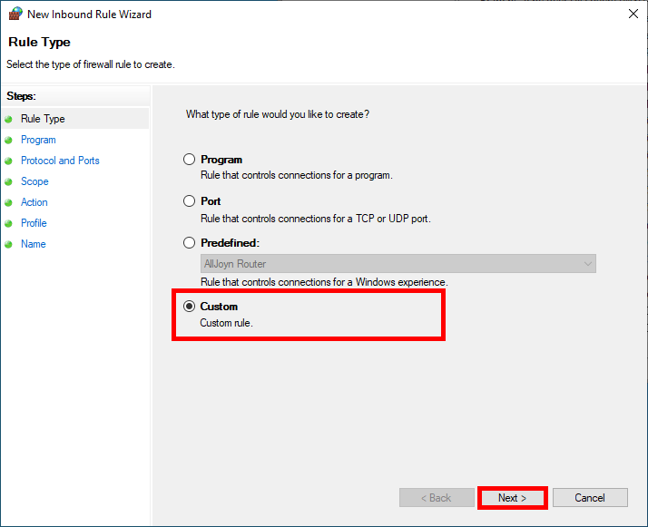Select the Port rule type radio button
Image resolution: width=648 pixels, height=527 pixels.
190,201
